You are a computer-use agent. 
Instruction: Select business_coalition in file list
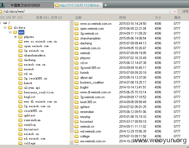click(x=92, y=82)
